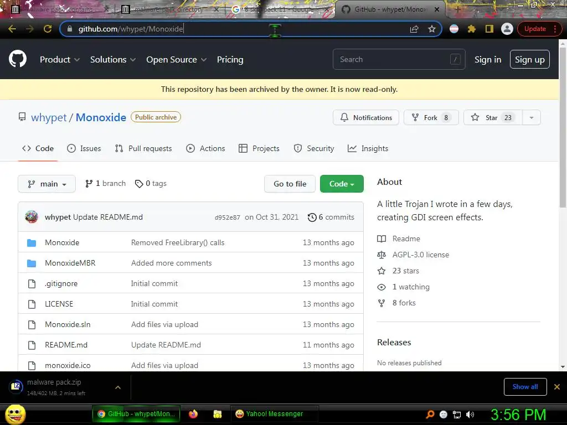Open the whypet owner link
Viewport: 567px width, 425px height.
tap(49, 117)
